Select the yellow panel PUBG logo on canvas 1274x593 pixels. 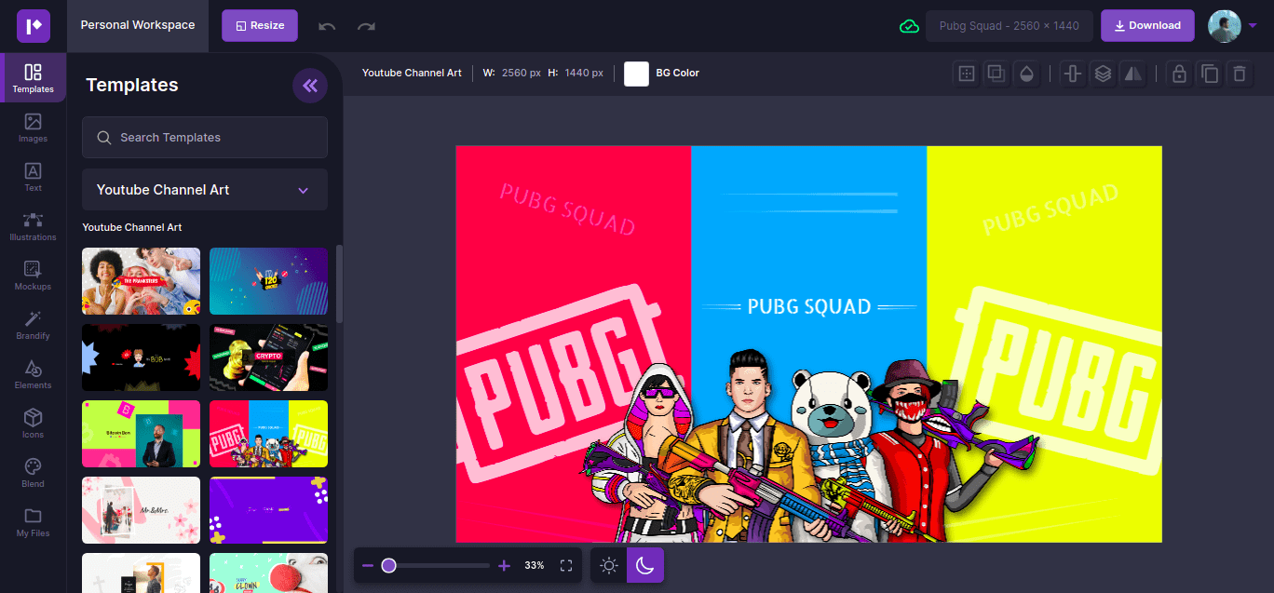[1062, 382]
